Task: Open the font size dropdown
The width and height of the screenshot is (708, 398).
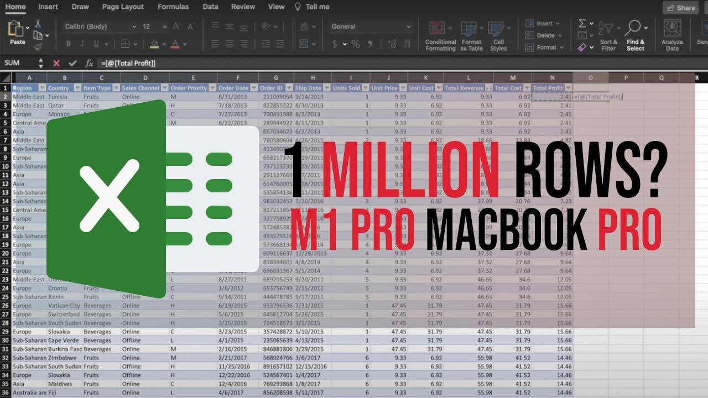Action: 164,27
